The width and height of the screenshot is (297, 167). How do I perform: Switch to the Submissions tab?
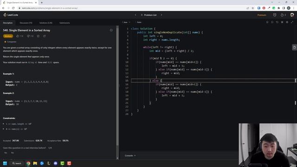pos(65,23)
